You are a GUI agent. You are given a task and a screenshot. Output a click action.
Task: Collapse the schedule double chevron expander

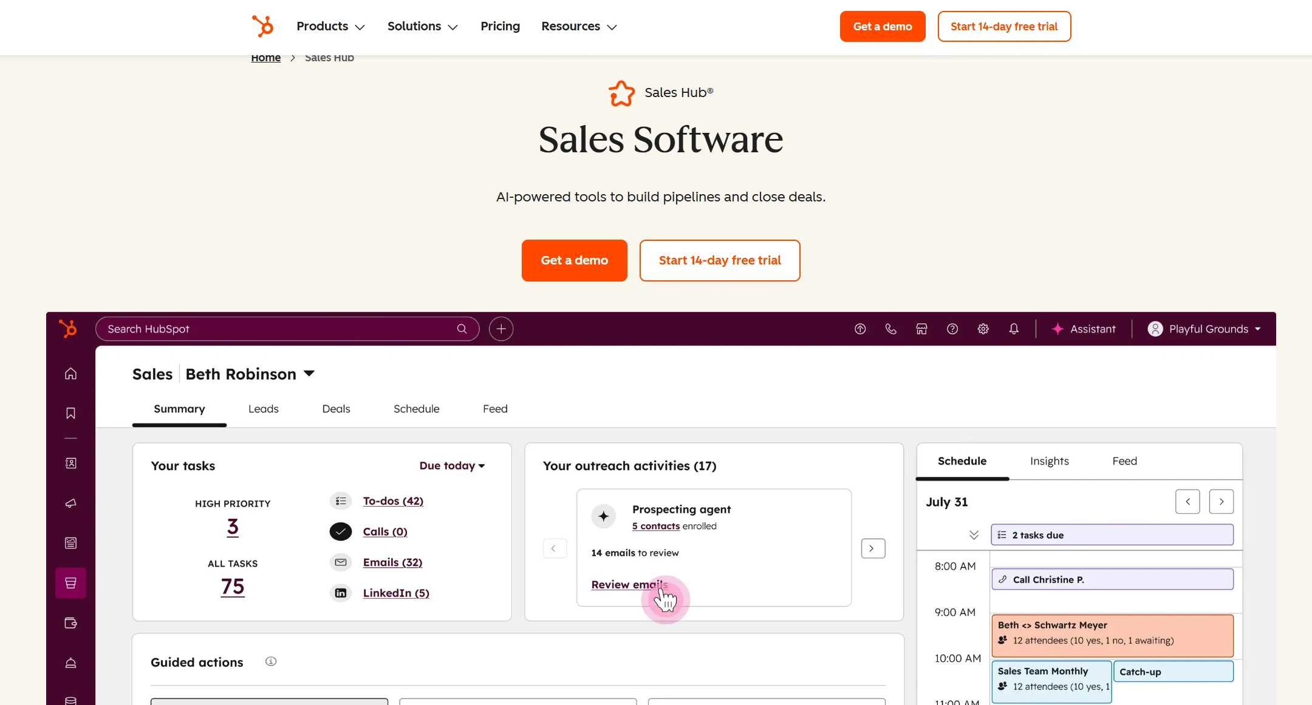coord(974,535)
